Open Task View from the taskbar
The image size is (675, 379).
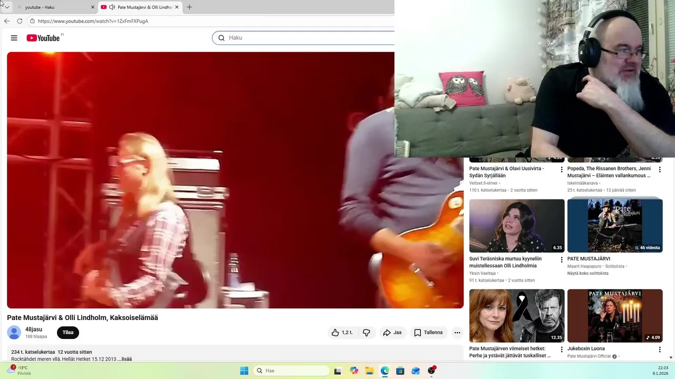point(337,371)
